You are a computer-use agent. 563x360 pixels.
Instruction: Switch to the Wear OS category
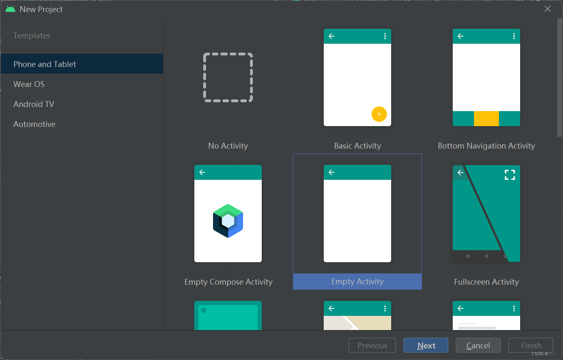coord(29,84)
